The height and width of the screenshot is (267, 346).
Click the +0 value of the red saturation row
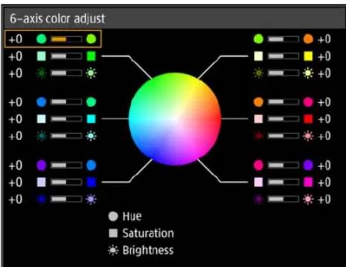pos(324,119)
